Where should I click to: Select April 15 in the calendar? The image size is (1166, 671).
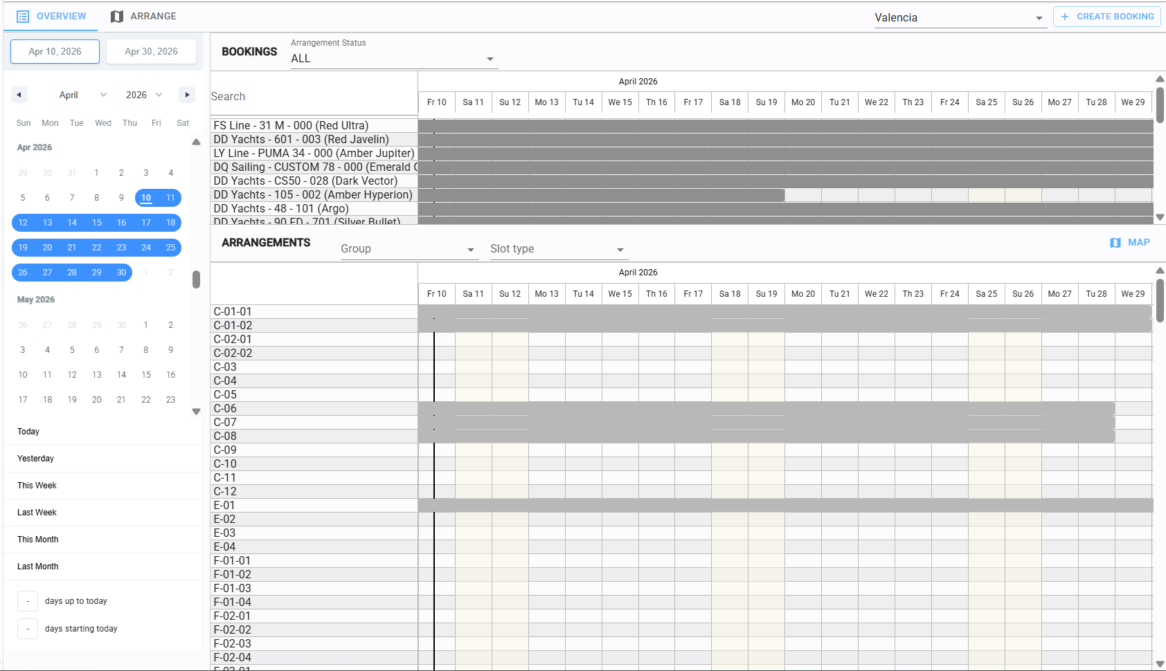click(97, 223)
